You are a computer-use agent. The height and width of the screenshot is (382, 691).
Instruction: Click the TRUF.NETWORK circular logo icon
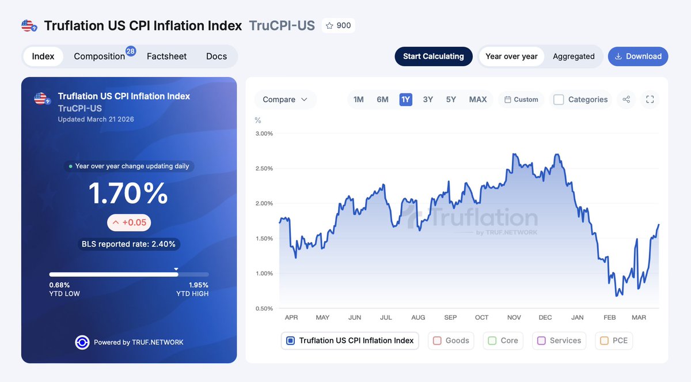82,342
